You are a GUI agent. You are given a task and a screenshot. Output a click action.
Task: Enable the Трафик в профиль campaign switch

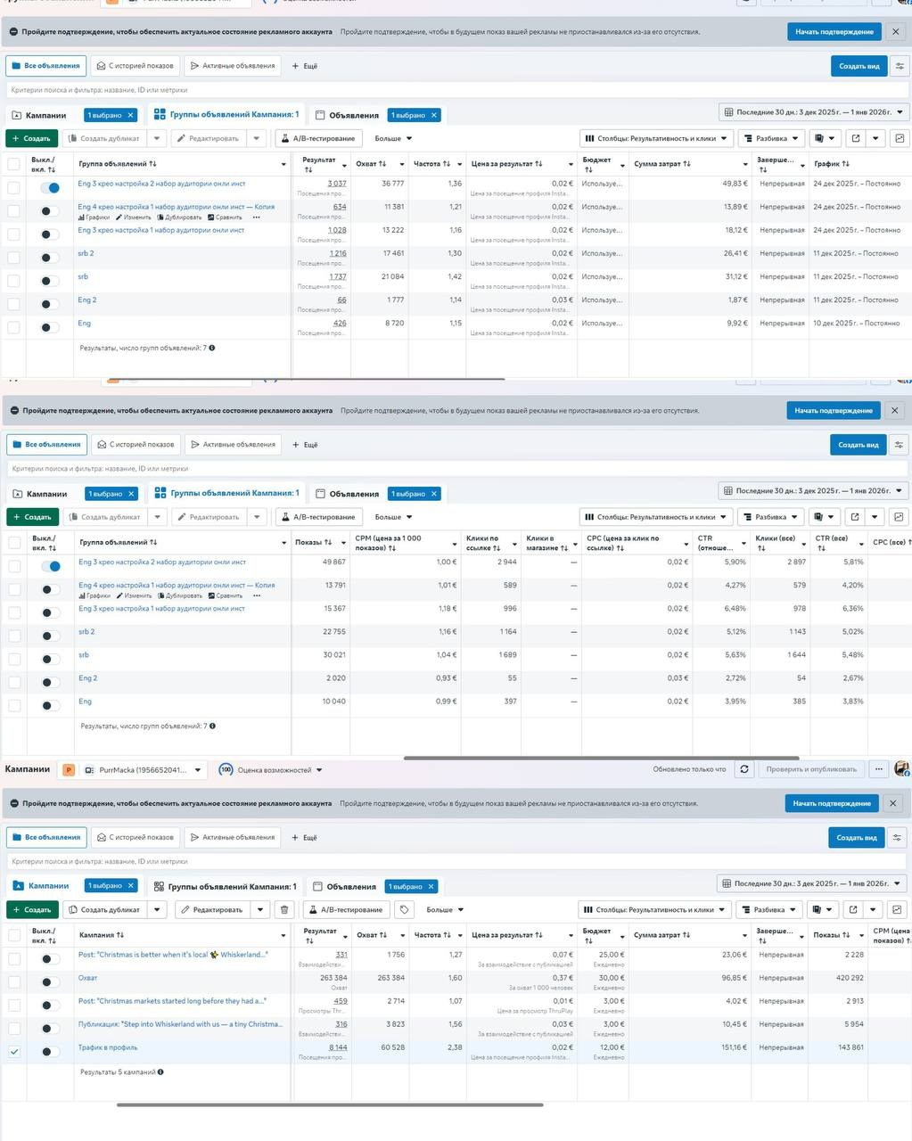50,1052
